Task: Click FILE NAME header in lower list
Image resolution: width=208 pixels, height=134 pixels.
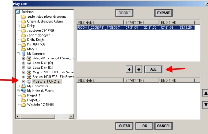Action: pos(100,80)
